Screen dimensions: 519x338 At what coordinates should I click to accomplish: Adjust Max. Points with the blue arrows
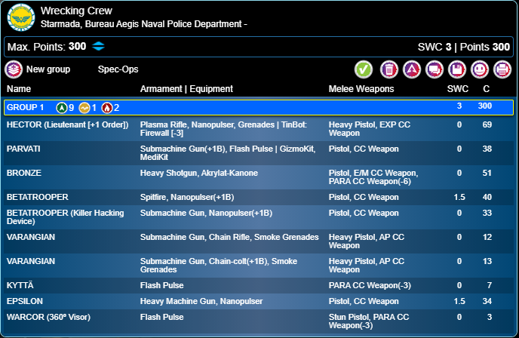[x=98, y=46]
